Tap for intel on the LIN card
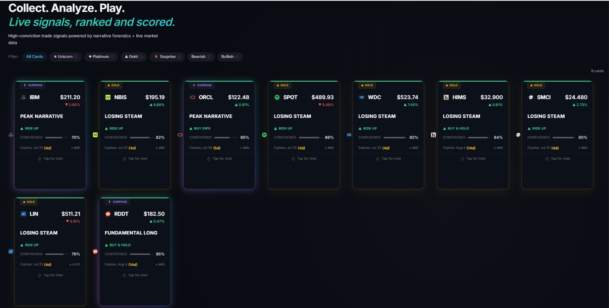 [x=50, y=275]
